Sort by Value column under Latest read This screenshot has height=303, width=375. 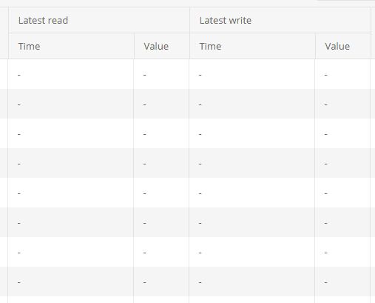[162, 46]
